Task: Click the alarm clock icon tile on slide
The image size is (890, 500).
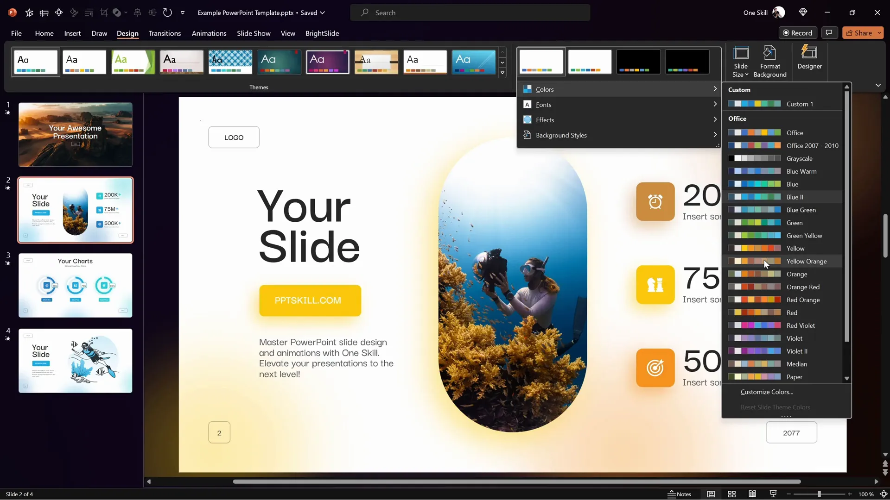Action: click(x=655, y=201)
